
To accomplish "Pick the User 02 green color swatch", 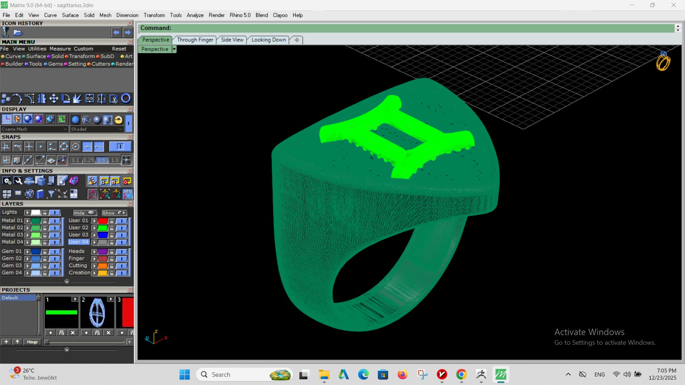I will coord(103,228).
